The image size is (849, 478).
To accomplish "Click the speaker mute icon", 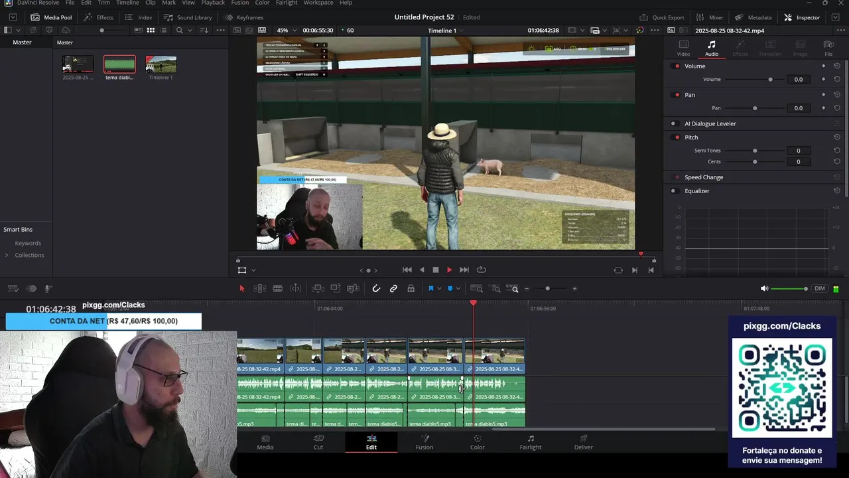I will click(764, 289).
